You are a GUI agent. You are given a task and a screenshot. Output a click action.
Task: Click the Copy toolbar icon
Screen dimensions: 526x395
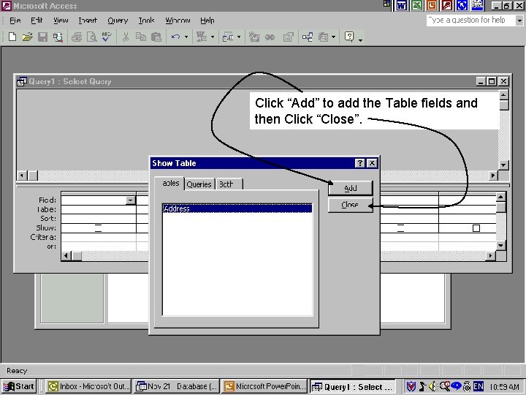pyautogui.click(x=140, y=37)
